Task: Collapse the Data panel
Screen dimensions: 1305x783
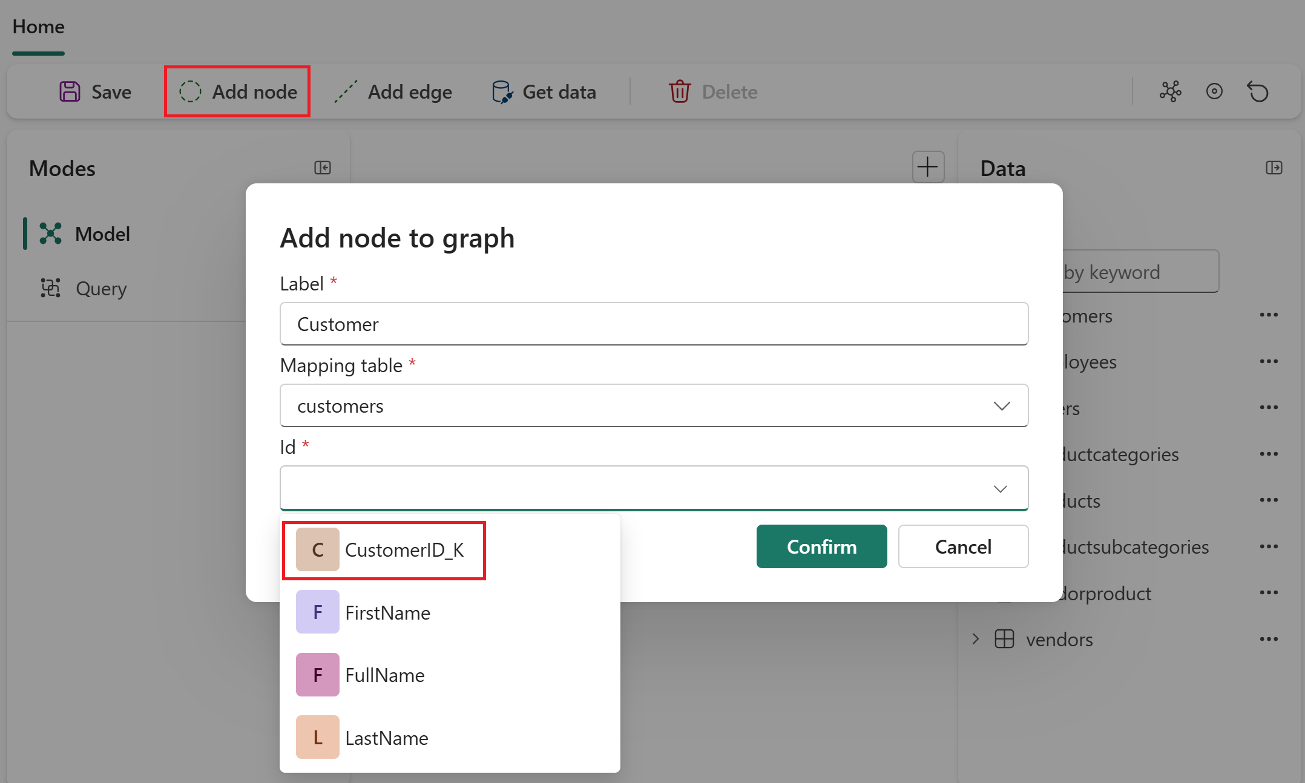Action: point(1274,168)
